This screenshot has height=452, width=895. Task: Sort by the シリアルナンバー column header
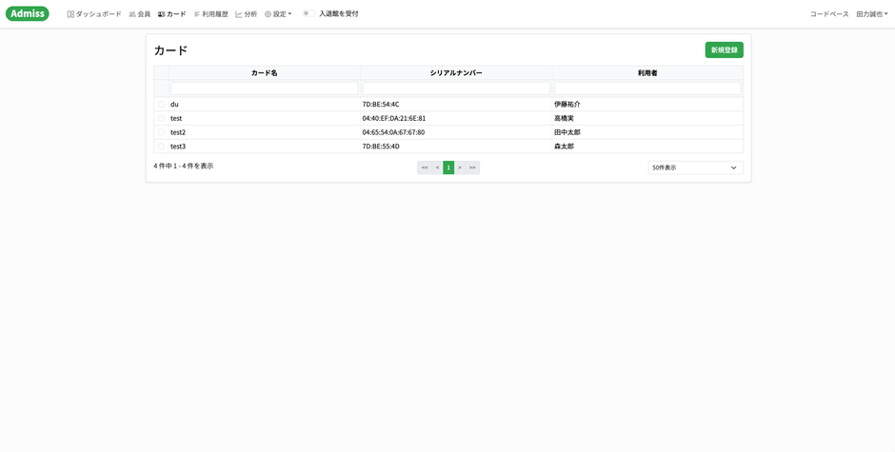tap(456, 73)
